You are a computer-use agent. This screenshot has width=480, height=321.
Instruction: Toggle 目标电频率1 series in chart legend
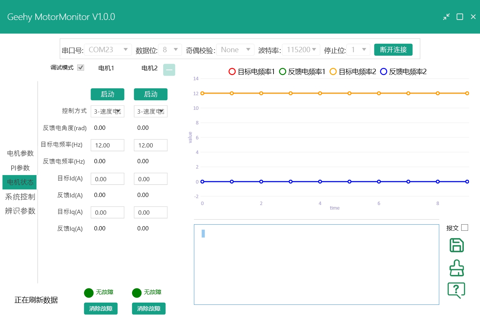point(252,71)
